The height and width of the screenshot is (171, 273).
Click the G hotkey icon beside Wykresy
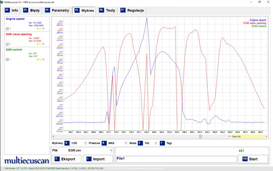click(x=67, y=143)
